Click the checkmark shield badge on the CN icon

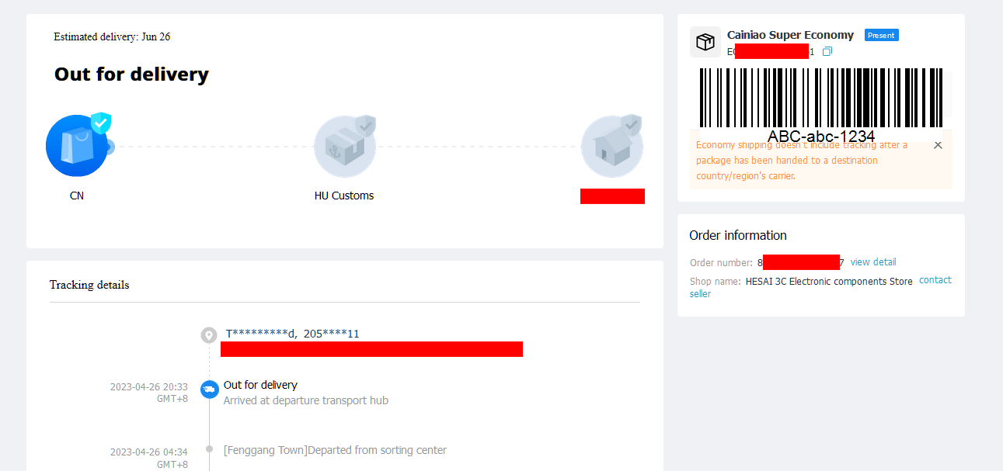(101, 123)
